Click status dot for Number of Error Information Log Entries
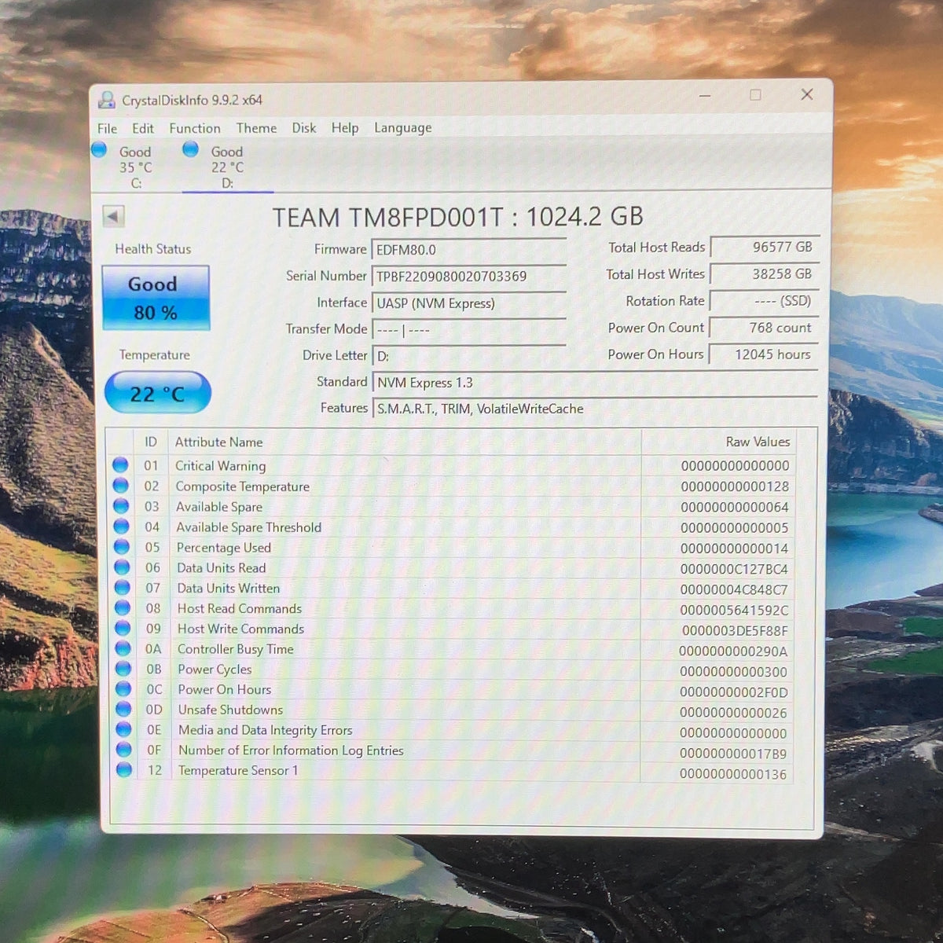 [x=124, y=750]
